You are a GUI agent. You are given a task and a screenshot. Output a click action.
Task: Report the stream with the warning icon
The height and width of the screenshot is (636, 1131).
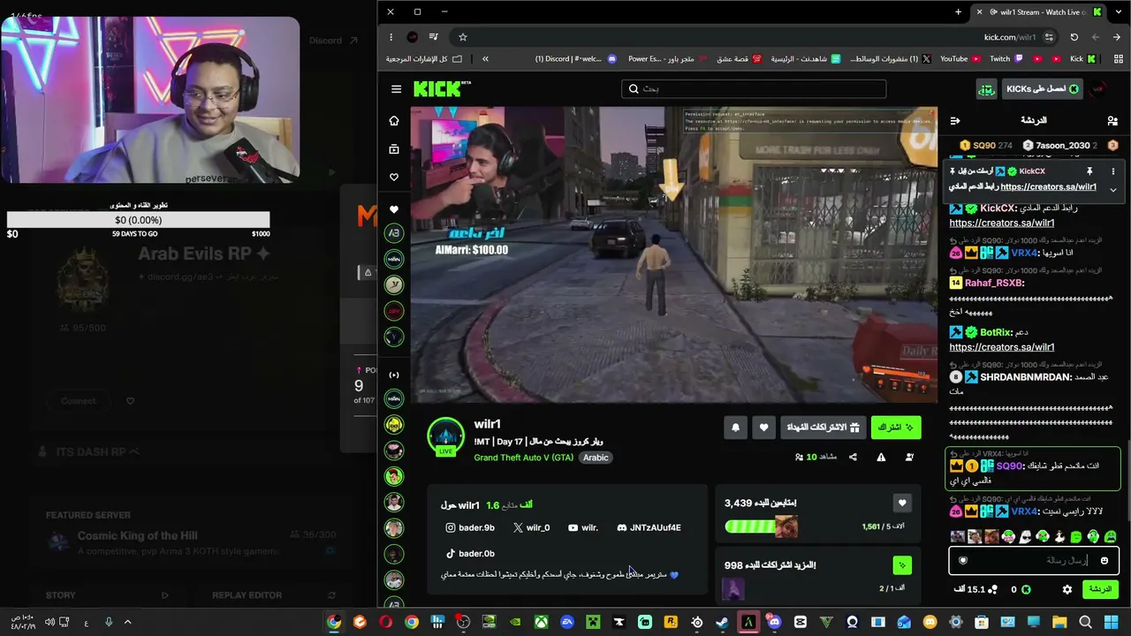pyautogui.click(x=881, y=457)
